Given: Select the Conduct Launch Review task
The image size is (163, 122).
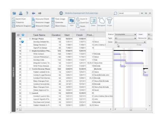Looking at the screenshot, I should click(x=64, y=96).
